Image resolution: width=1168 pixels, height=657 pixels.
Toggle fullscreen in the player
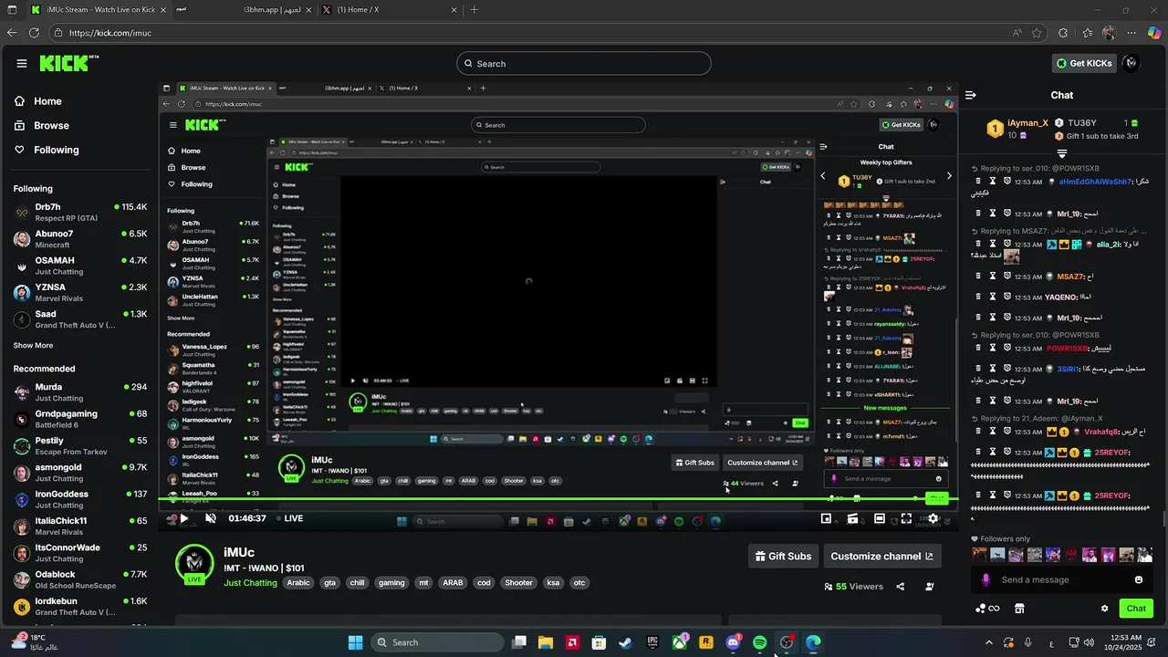coord(906,518)
